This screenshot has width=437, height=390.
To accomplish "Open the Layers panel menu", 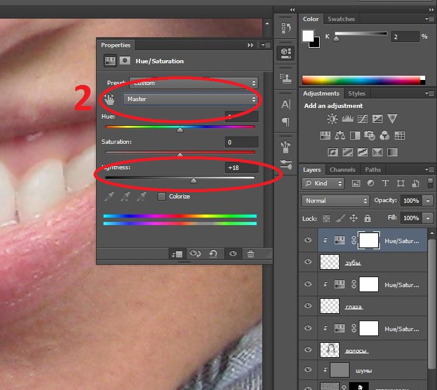I will [430, 169].
